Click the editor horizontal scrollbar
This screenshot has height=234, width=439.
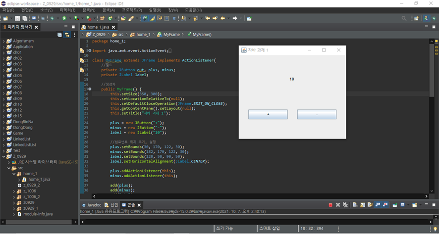point(260,196)
